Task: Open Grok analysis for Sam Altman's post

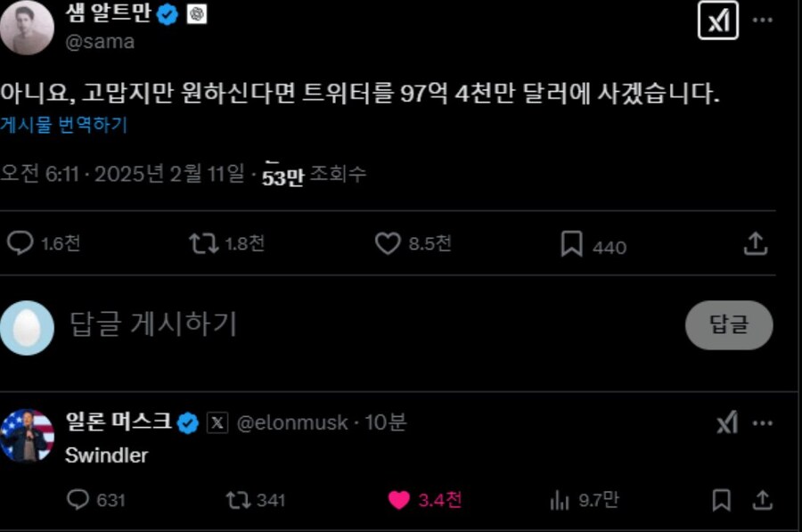Action: coord(718,20)
